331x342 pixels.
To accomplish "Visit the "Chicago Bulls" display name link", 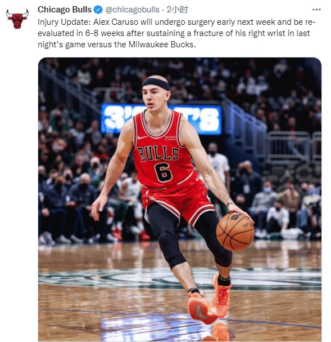I will pyautogui.click(x=65, y=10).
